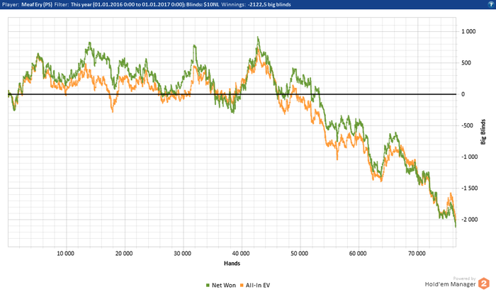Click the 50 000 hands axis label
The image size is (496, 292).
tap(300, 254)
